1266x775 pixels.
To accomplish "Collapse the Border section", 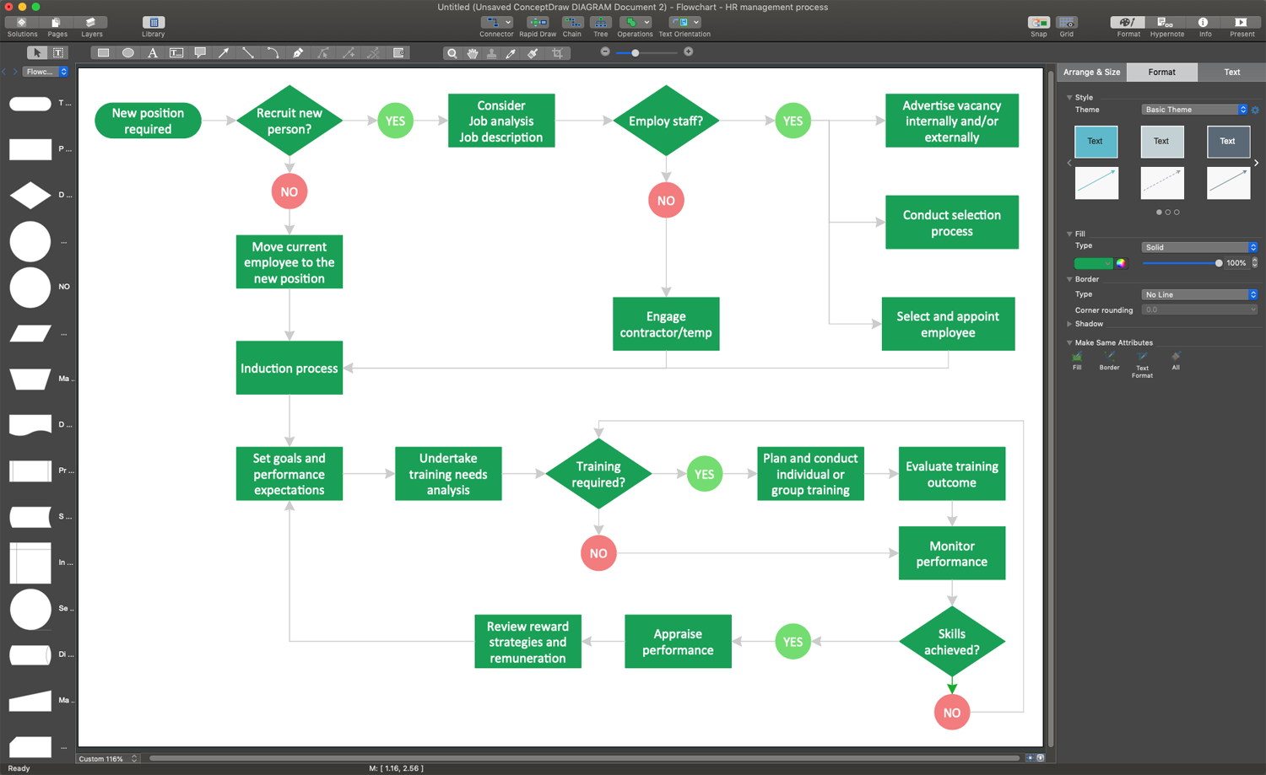I will click(x=1069, y=279).
